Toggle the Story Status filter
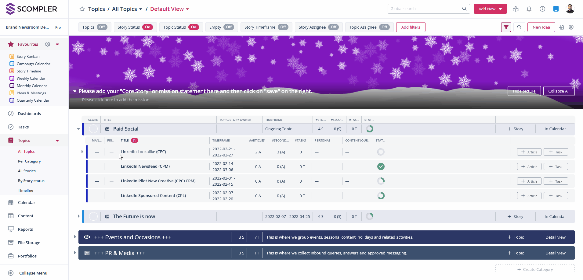The image size is (583, 280). pos(147,27)
